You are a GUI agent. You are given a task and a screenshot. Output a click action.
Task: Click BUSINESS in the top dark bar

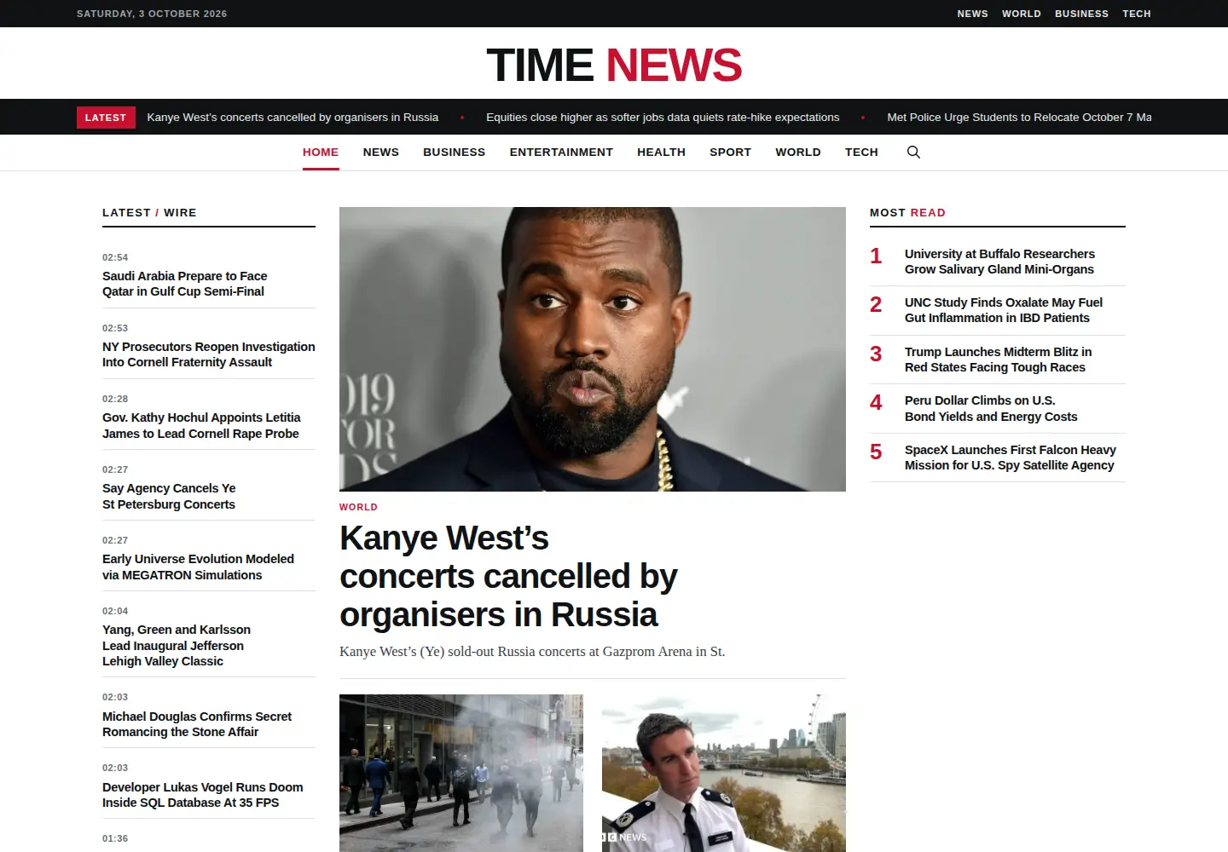[1082, 14]
